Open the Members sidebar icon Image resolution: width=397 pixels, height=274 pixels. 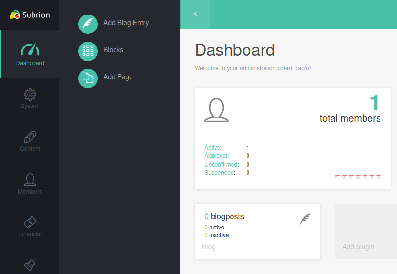tap(30, 180)
